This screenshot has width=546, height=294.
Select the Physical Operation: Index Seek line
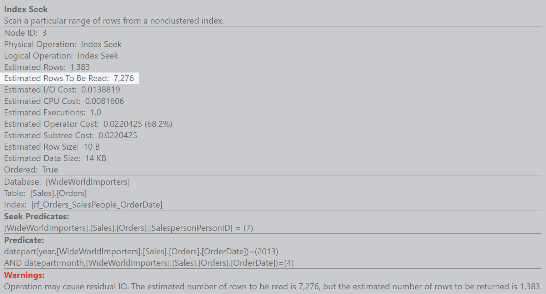[x=63, y=44]
